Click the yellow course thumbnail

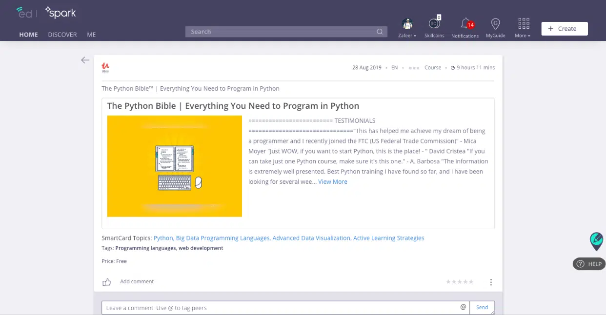[175, 166]
